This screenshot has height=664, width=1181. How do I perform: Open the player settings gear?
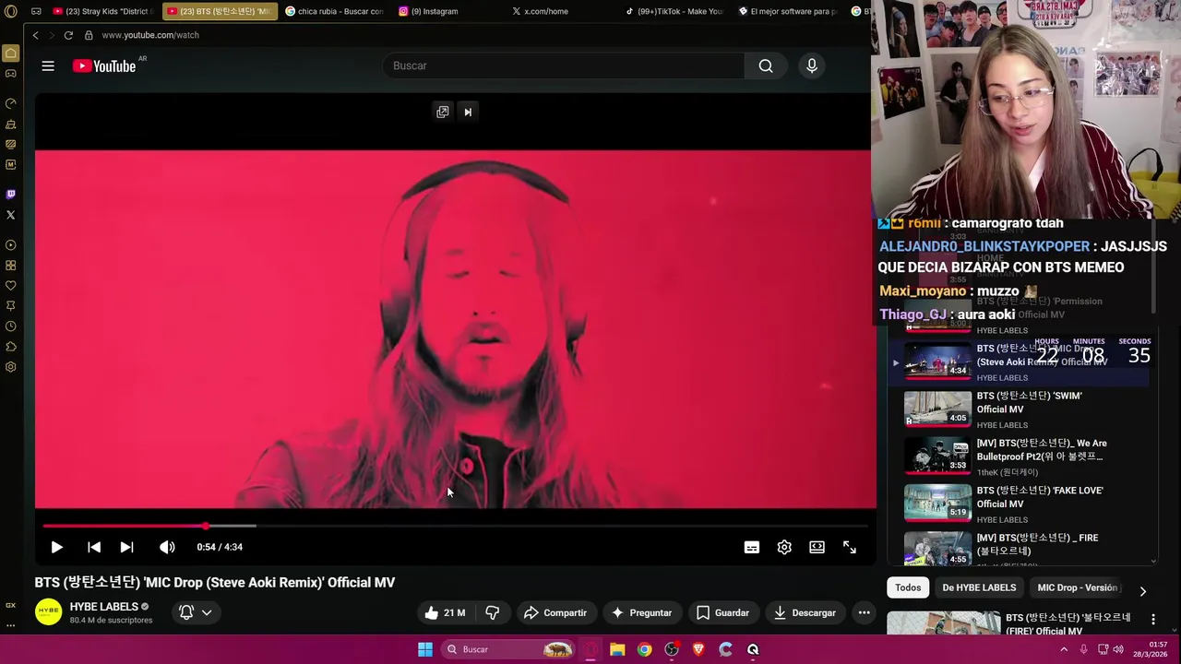click(784, 547)
